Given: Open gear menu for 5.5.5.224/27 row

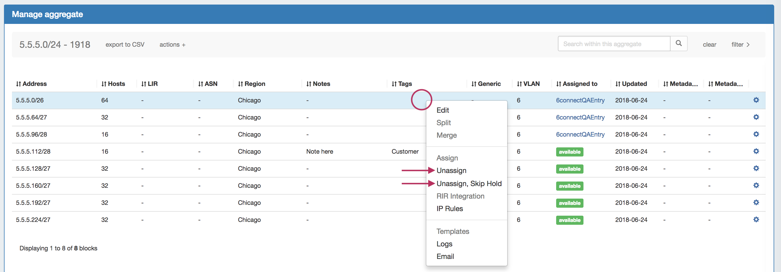Looking at the screenshot, I should 756,220.
